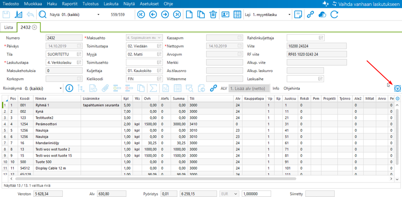402x197 pixels.
Task: Go to the first record
Action: tap(141, 15)
